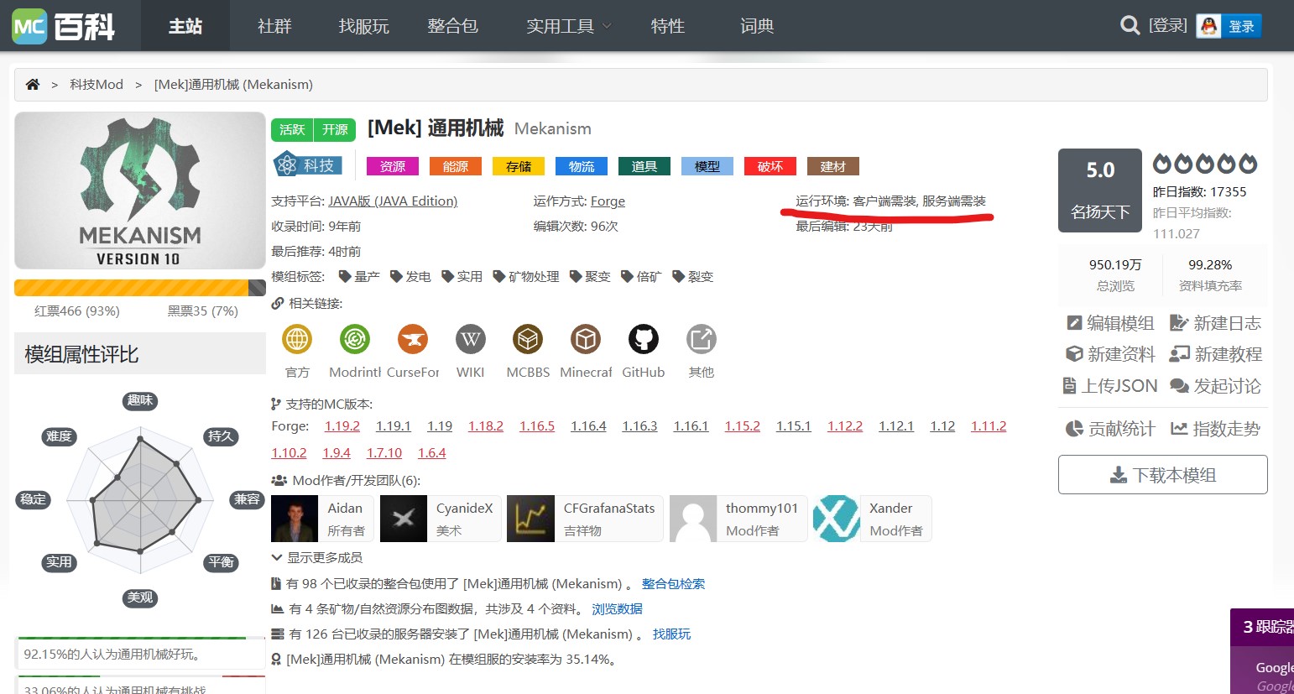
Task: Click the 科技Mod breadcrumb link
Action: click(x=97, y=84)
